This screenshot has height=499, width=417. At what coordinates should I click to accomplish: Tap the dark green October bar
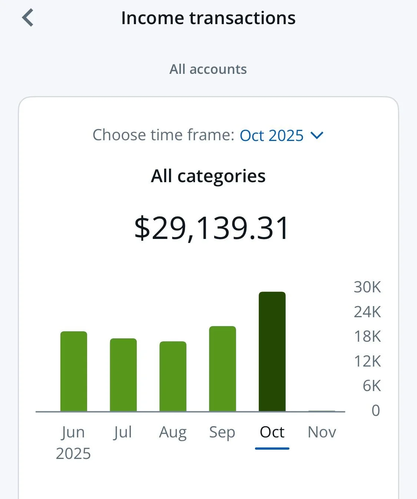coord(272,352)
